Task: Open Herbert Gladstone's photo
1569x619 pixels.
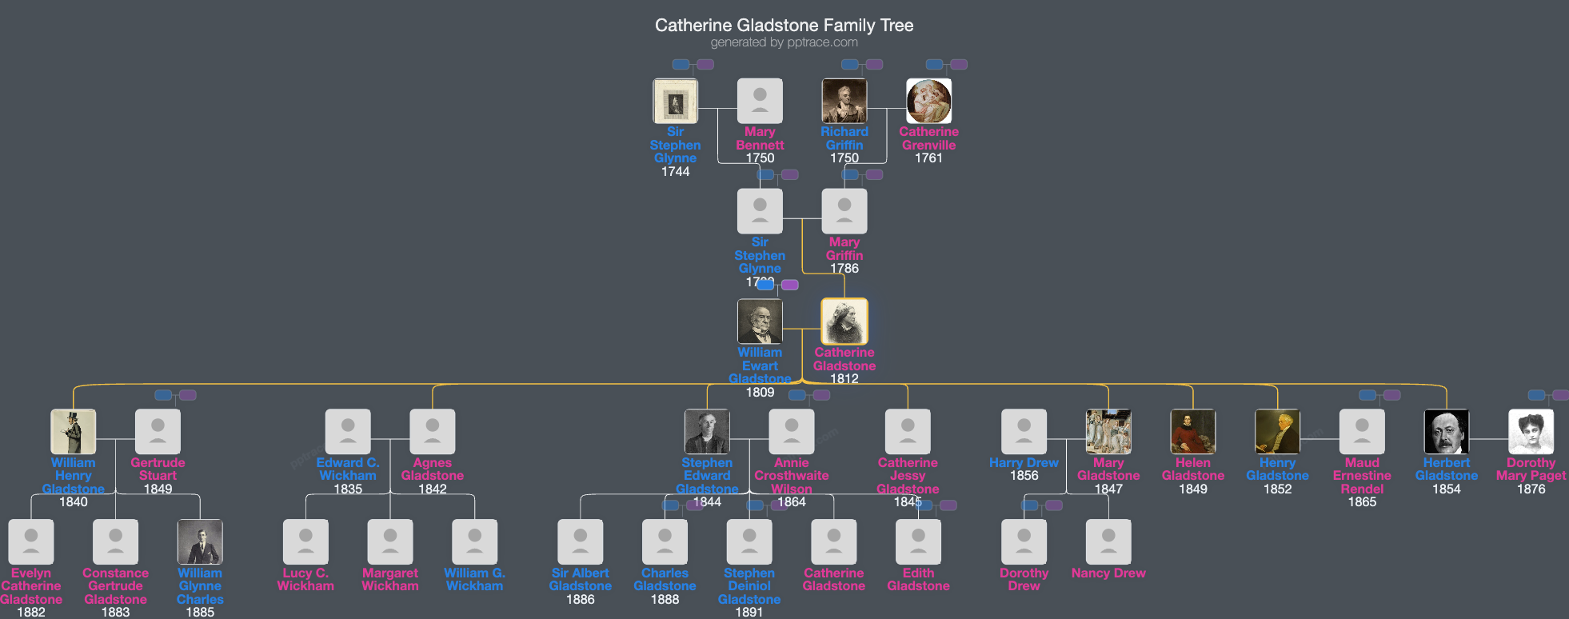Action: click(1447, 432)
